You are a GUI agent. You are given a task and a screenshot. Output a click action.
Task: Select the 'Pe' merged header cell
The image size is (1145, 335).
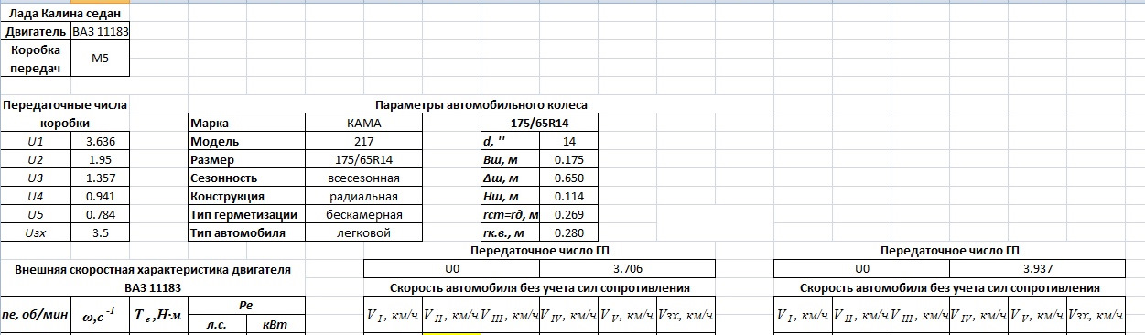pos(245,307)
